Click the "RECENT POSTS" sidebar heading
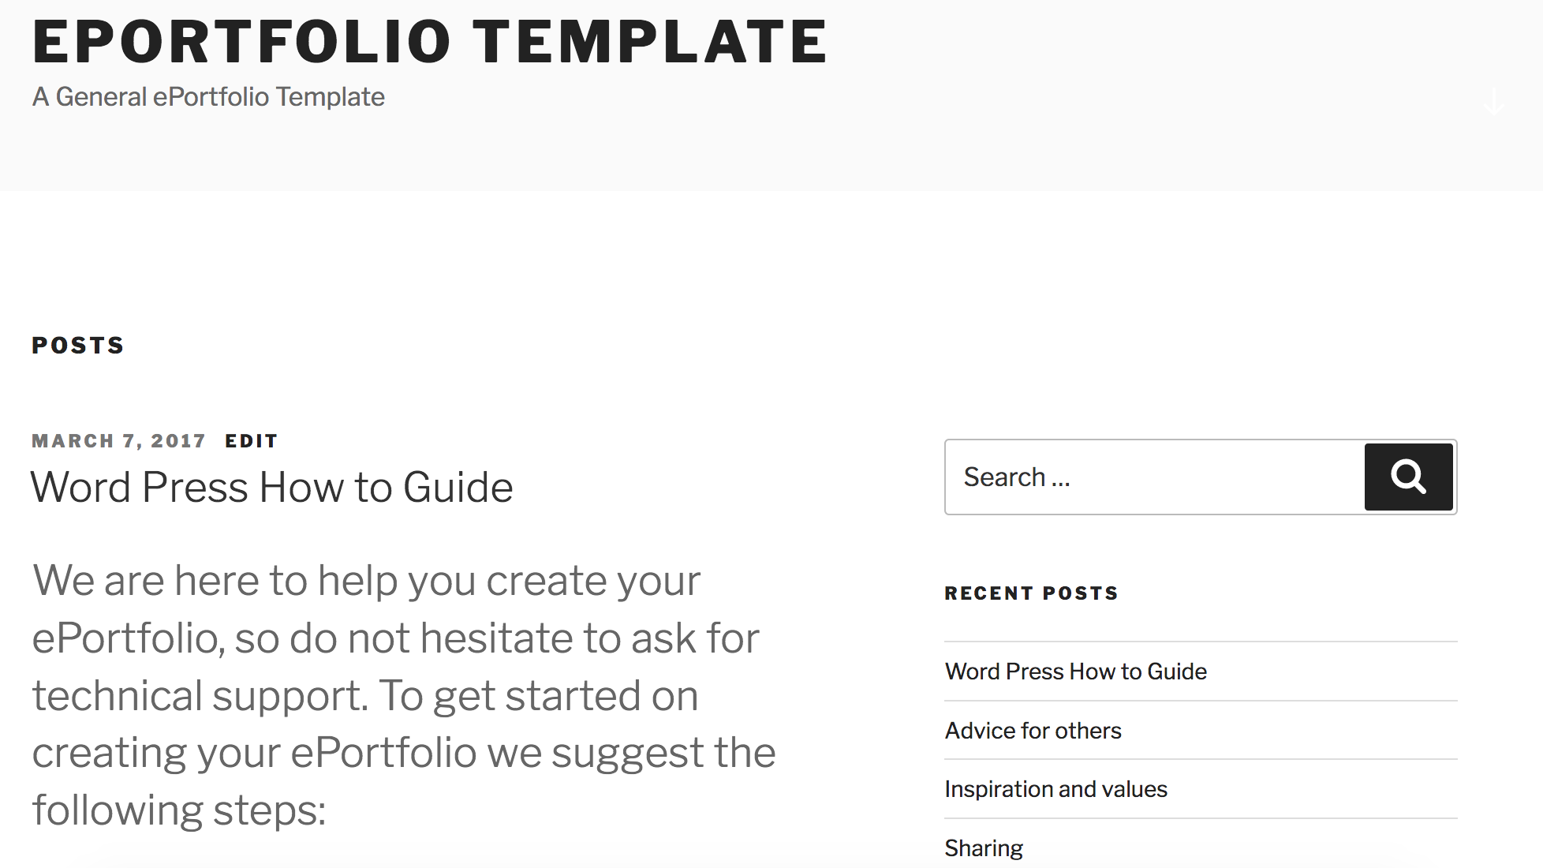Viewport: 1543px width, 868px height. tap(1031, 593)
